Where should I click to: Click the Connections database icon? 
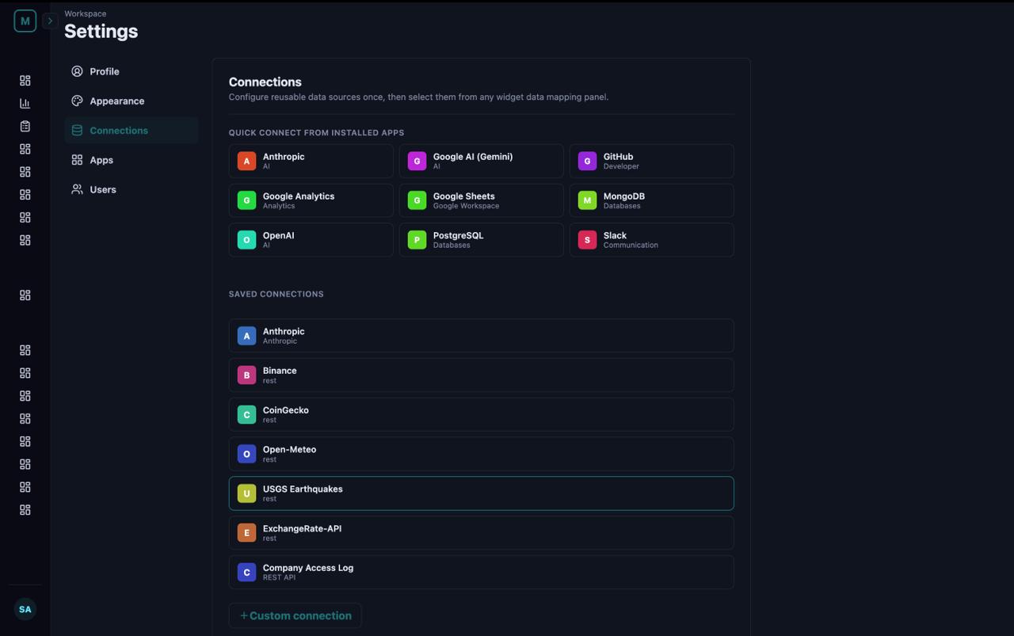pos(77,130)
